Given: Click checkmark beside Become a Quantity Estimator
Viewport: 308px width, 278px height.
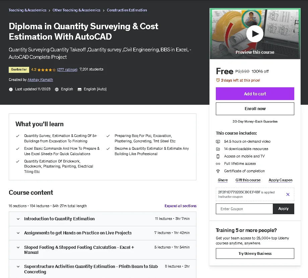Looking at the screenshot, I should 108,149.
